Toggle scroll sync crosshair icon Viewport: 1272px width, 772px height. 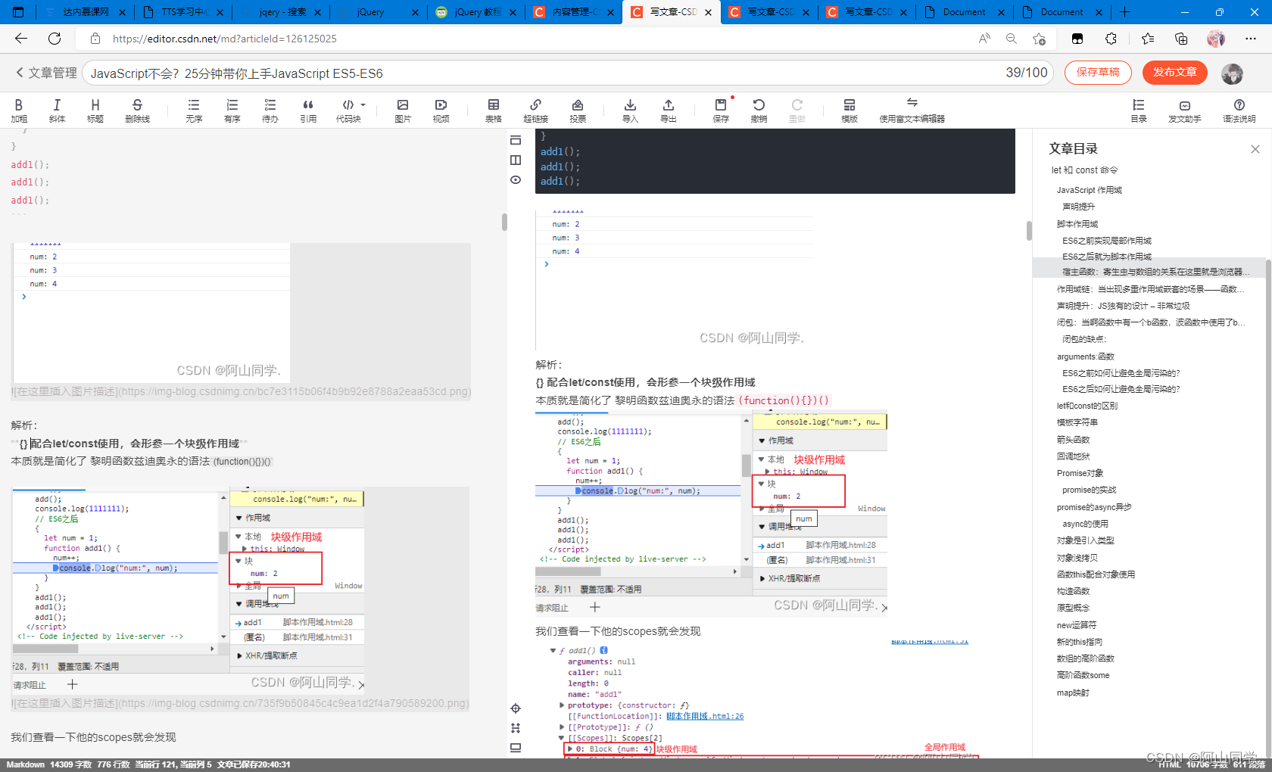pyautogui.click(x=516, y=708)
